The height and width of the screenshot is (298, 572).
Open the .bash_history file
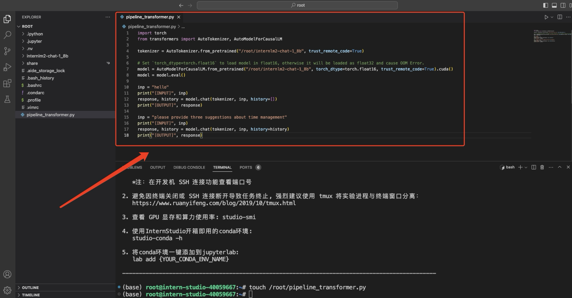[65, 78]
